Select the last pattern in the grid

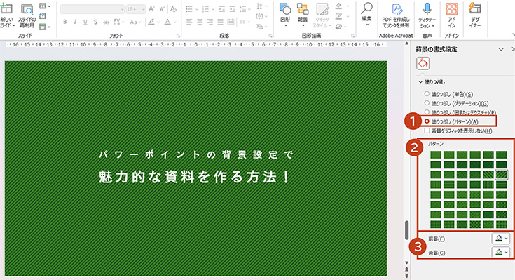point(501,224)
